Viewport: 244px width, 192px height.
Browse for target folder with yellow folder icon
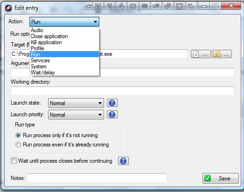click(x=222, y=54)
